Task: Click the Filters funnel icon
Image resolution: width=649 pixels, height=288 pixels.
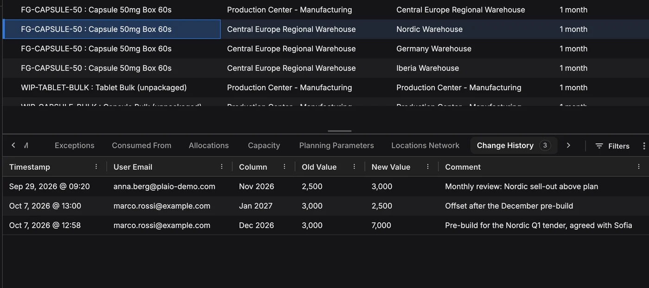Action: [599, 146]
